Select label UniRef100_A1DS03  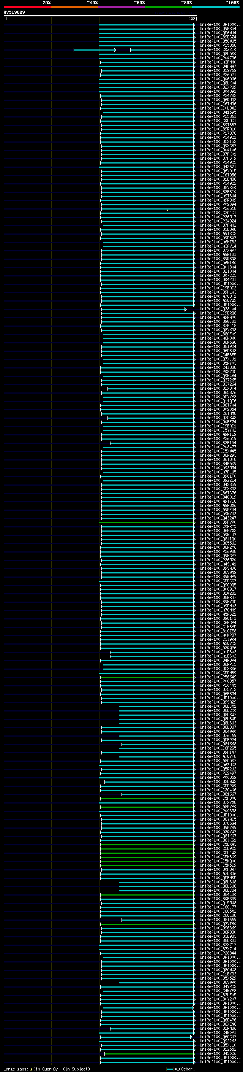click(x=218, y=652)
